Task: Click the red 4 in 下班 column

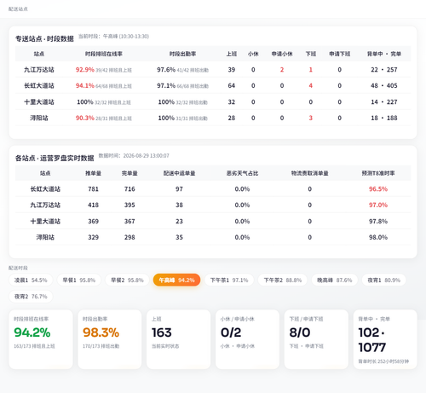Action: point(311,85)
